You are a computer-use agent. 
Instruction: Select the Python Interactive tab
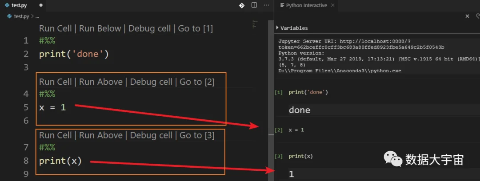pyautogui.click(x=306, y=5)
